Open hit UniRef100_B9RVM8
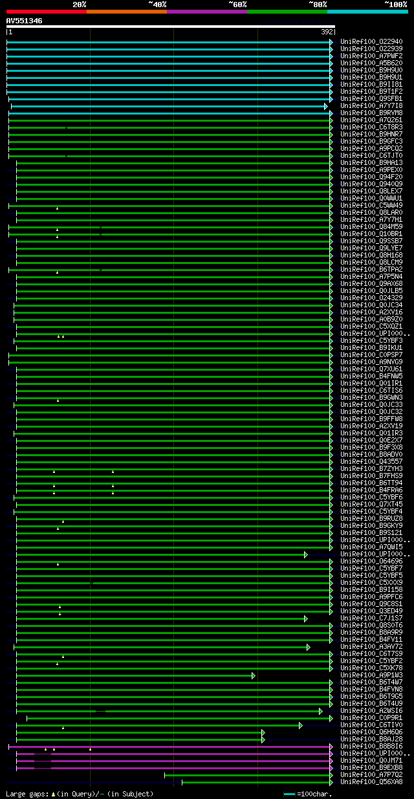This screenshot has width=414, height=799. (371, 113)
